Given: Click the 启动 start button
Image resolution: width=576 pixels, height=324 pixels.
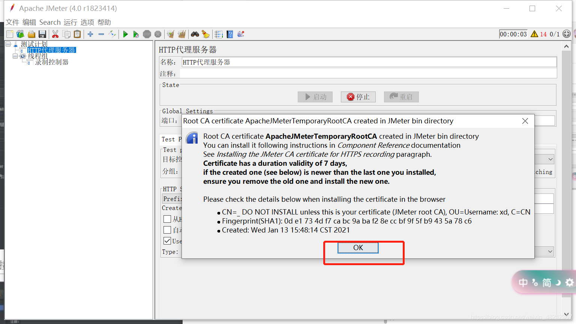Looking at the screenshot, I should [315, 97].
